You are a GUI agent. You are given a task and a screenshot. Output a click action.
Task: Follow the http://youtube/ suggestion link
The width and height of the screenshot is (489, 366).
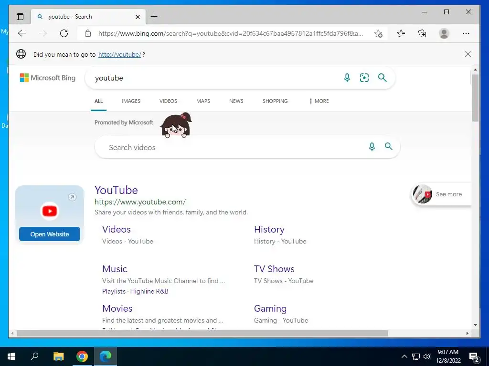pyautogui.click(x=119, y=54)
